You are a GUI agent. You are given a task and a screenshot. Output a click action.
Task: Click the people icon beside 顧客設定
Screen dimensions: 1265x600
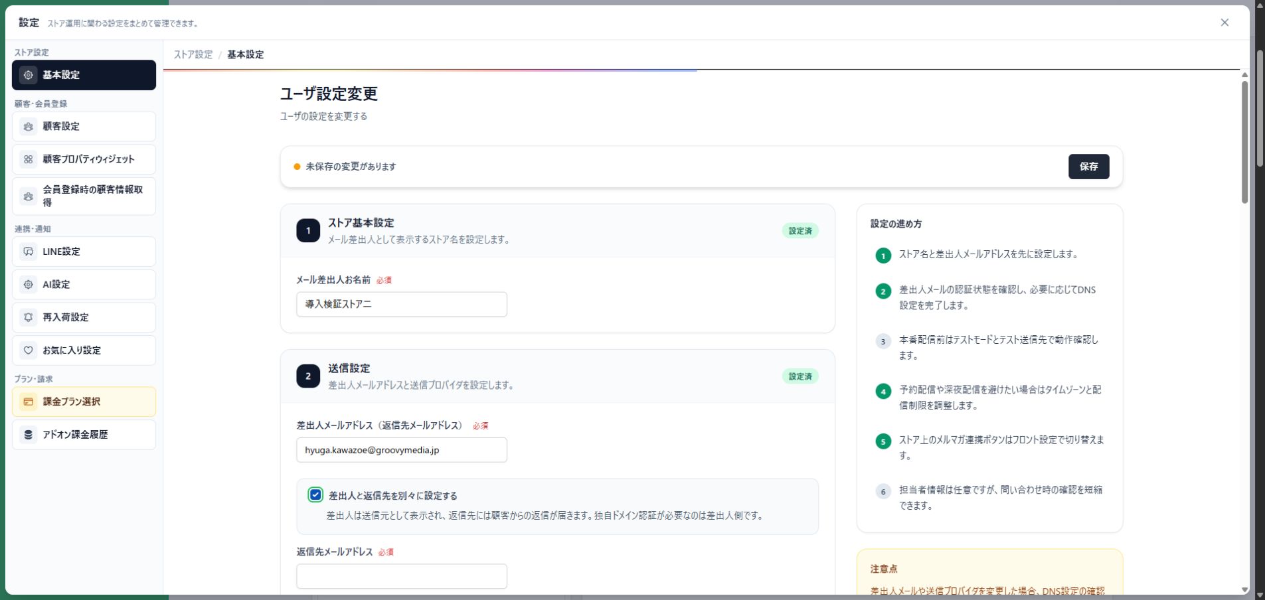point(28,126)
